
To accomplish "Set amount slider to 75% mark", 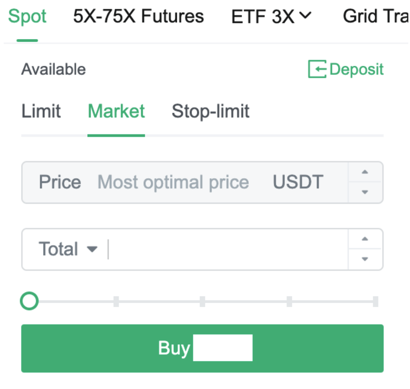I will (289, 301).
